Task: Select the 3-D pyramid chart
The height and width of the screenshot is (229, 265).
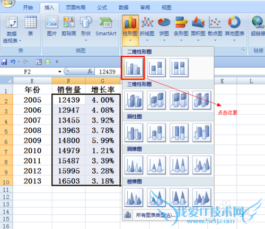Action: click(202, 197)
